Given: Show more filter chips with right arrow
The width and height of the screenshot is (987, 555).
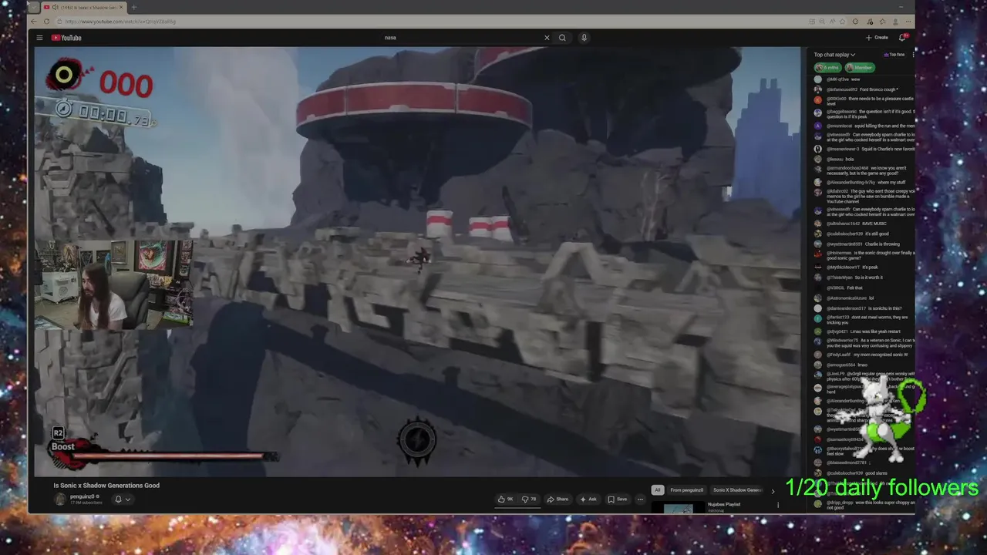Looking at the screenshot, I should pyautogui.click(x=773, y=491).
